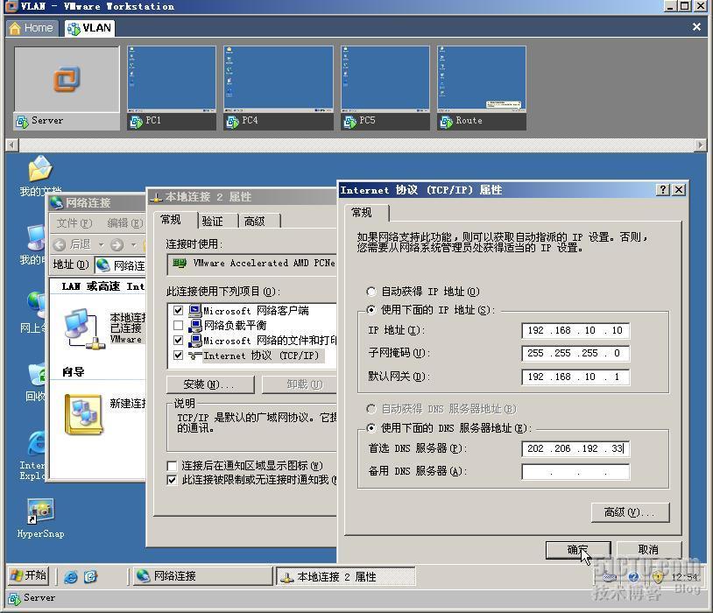Select the PC5 virtual machine thumbnail
This screenshot has height=613, width=713.
[x=385, y=88]
